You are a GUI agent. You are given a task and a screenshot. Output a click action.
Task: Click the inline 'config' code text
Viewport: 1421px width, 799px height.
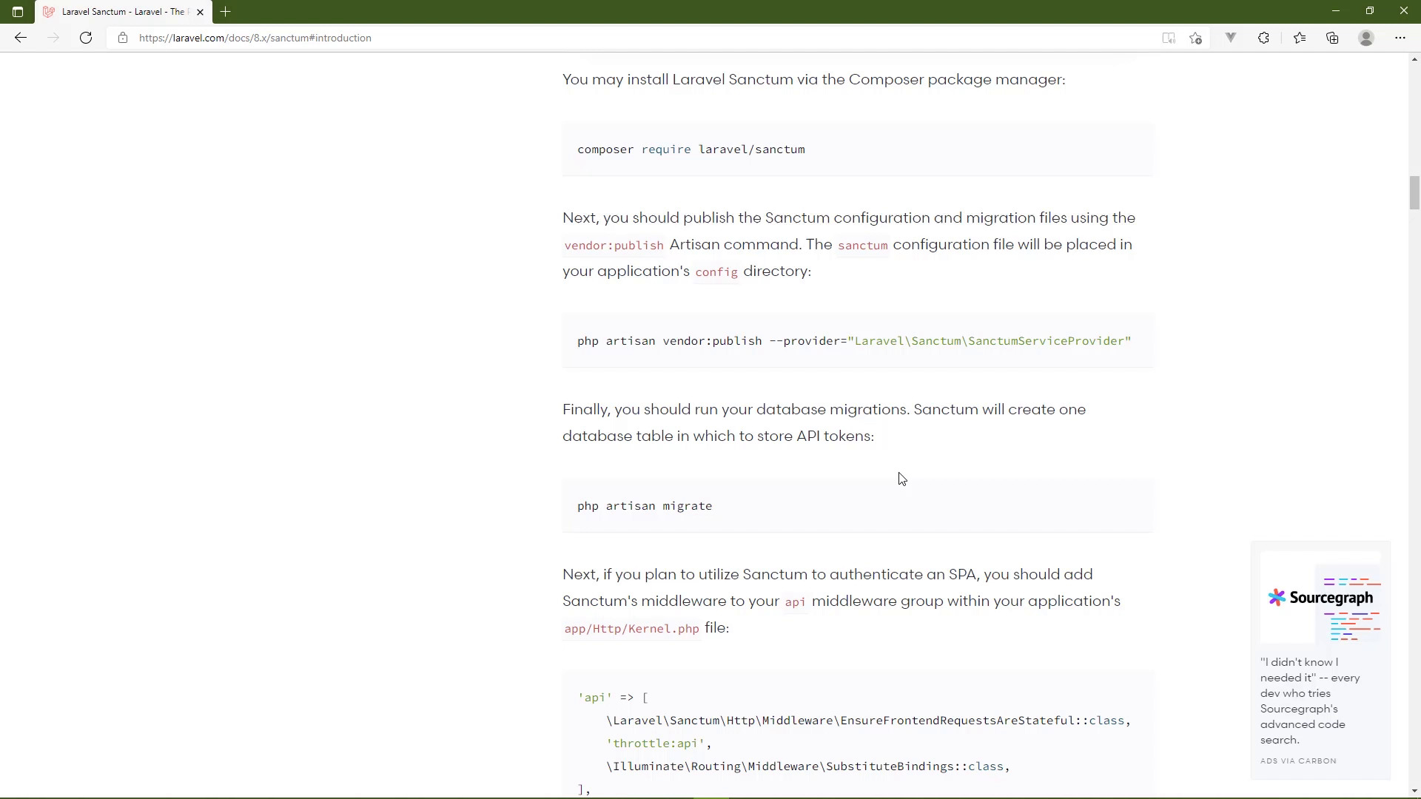point(716,272)
